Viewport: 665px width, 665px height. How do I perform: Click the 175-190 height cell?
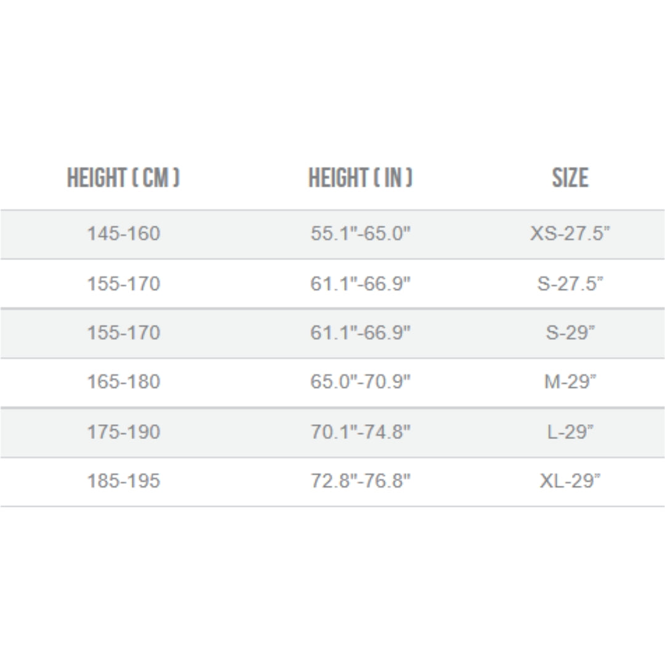tap(123, 432)
